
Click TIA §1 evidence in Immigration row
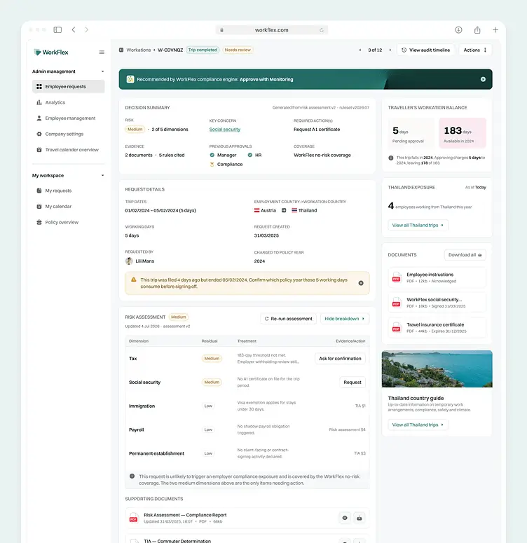tap(360, 406)
